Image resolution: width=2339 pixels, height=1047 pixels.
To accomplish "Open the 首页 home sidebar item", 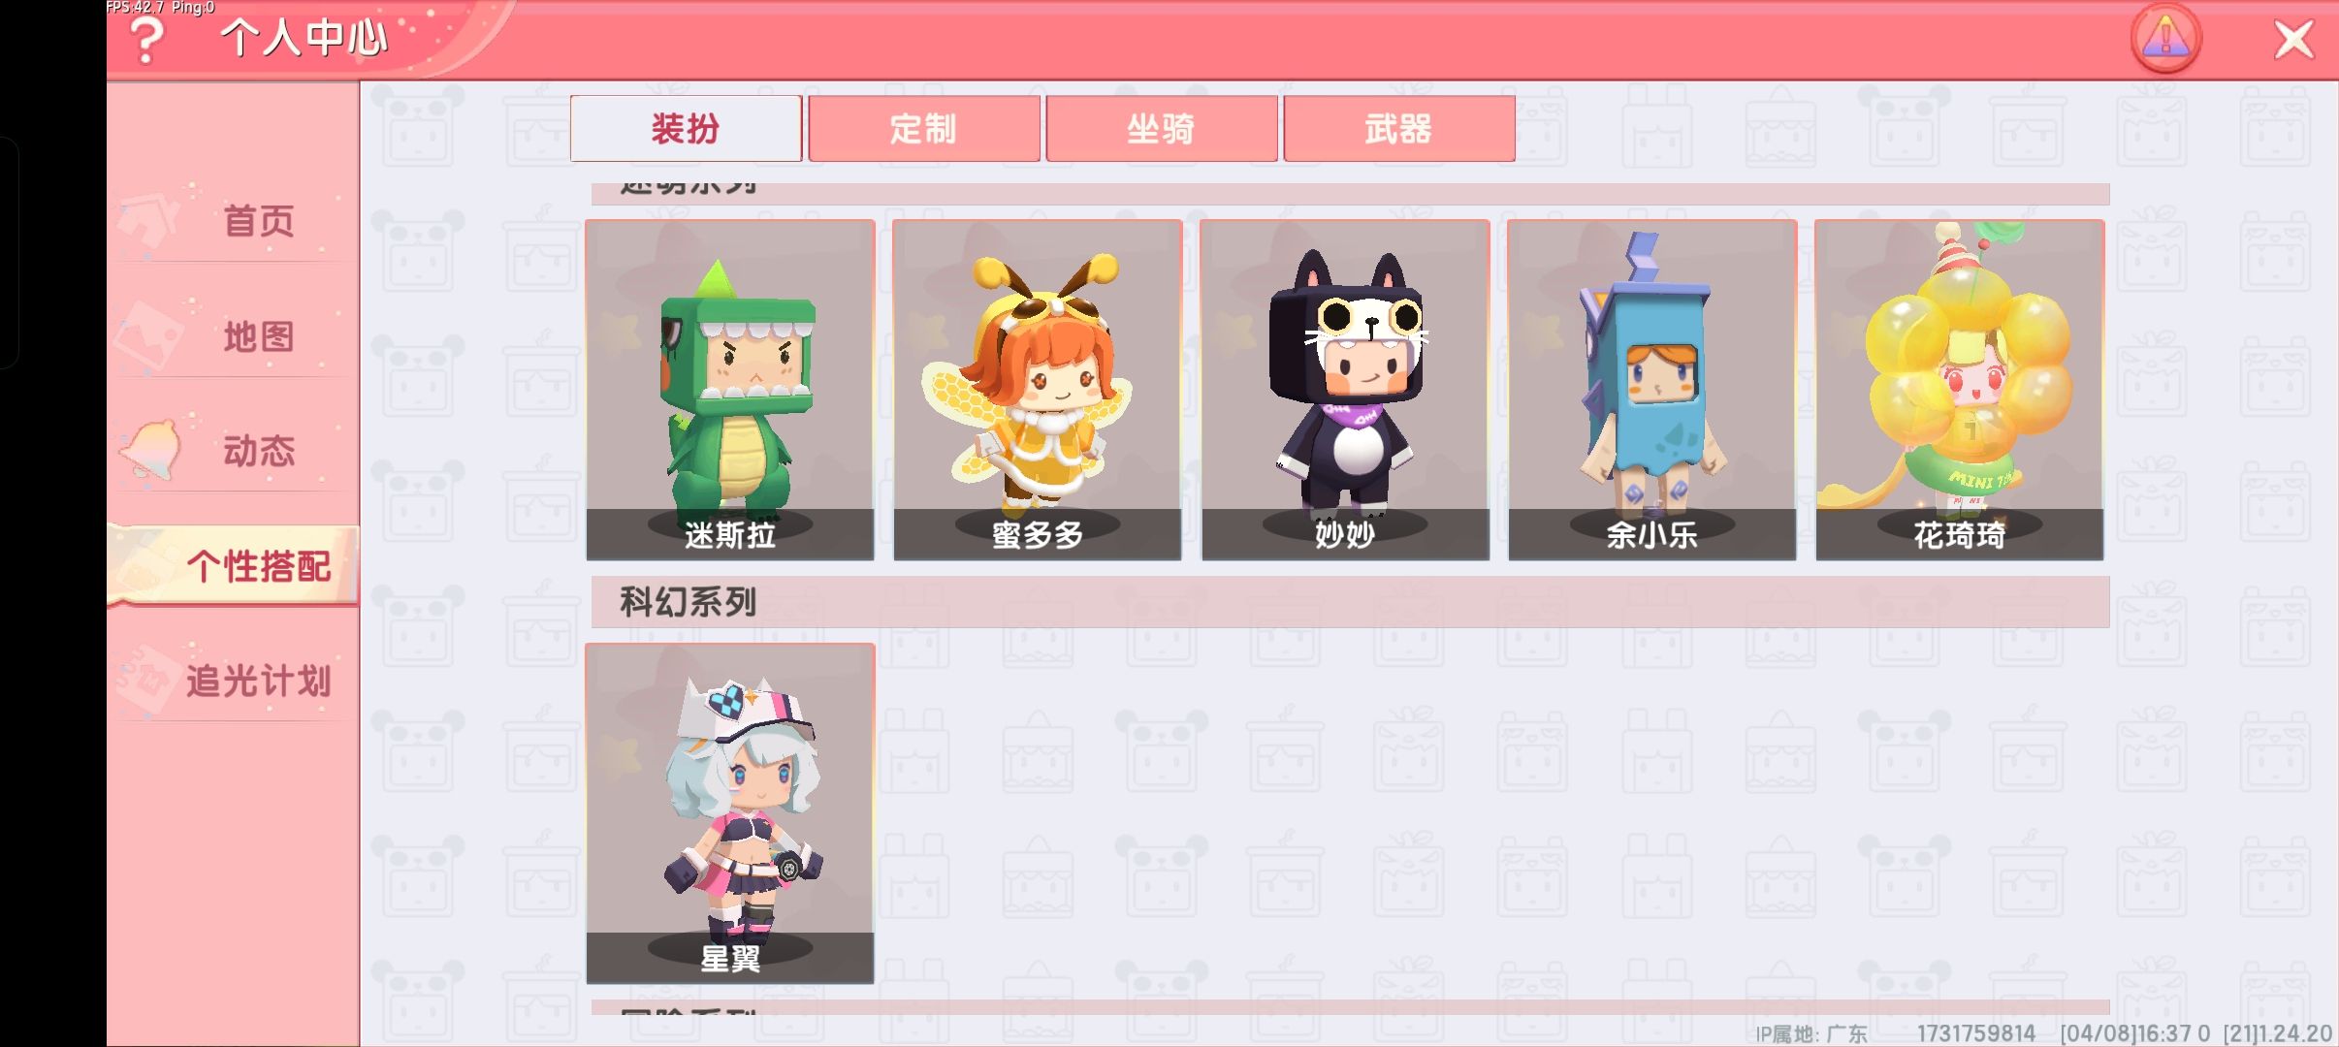I will pyautogui.click(x=233, y=221).
